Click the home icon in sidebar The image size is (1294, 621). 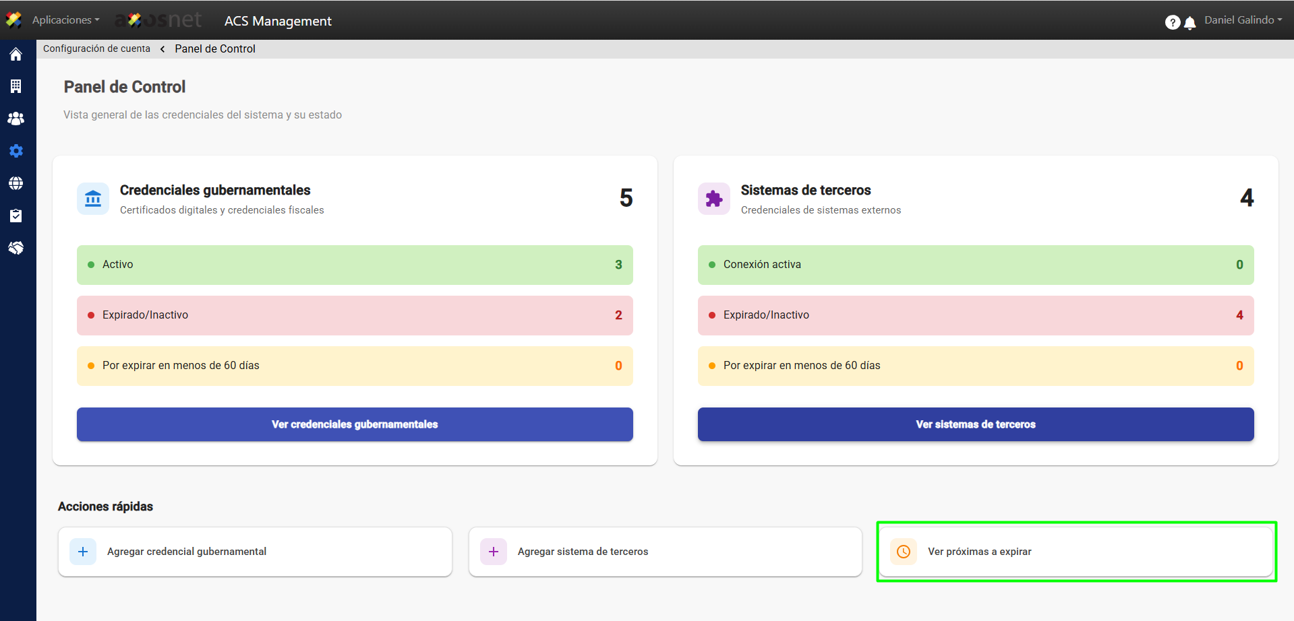click(16, 55)
